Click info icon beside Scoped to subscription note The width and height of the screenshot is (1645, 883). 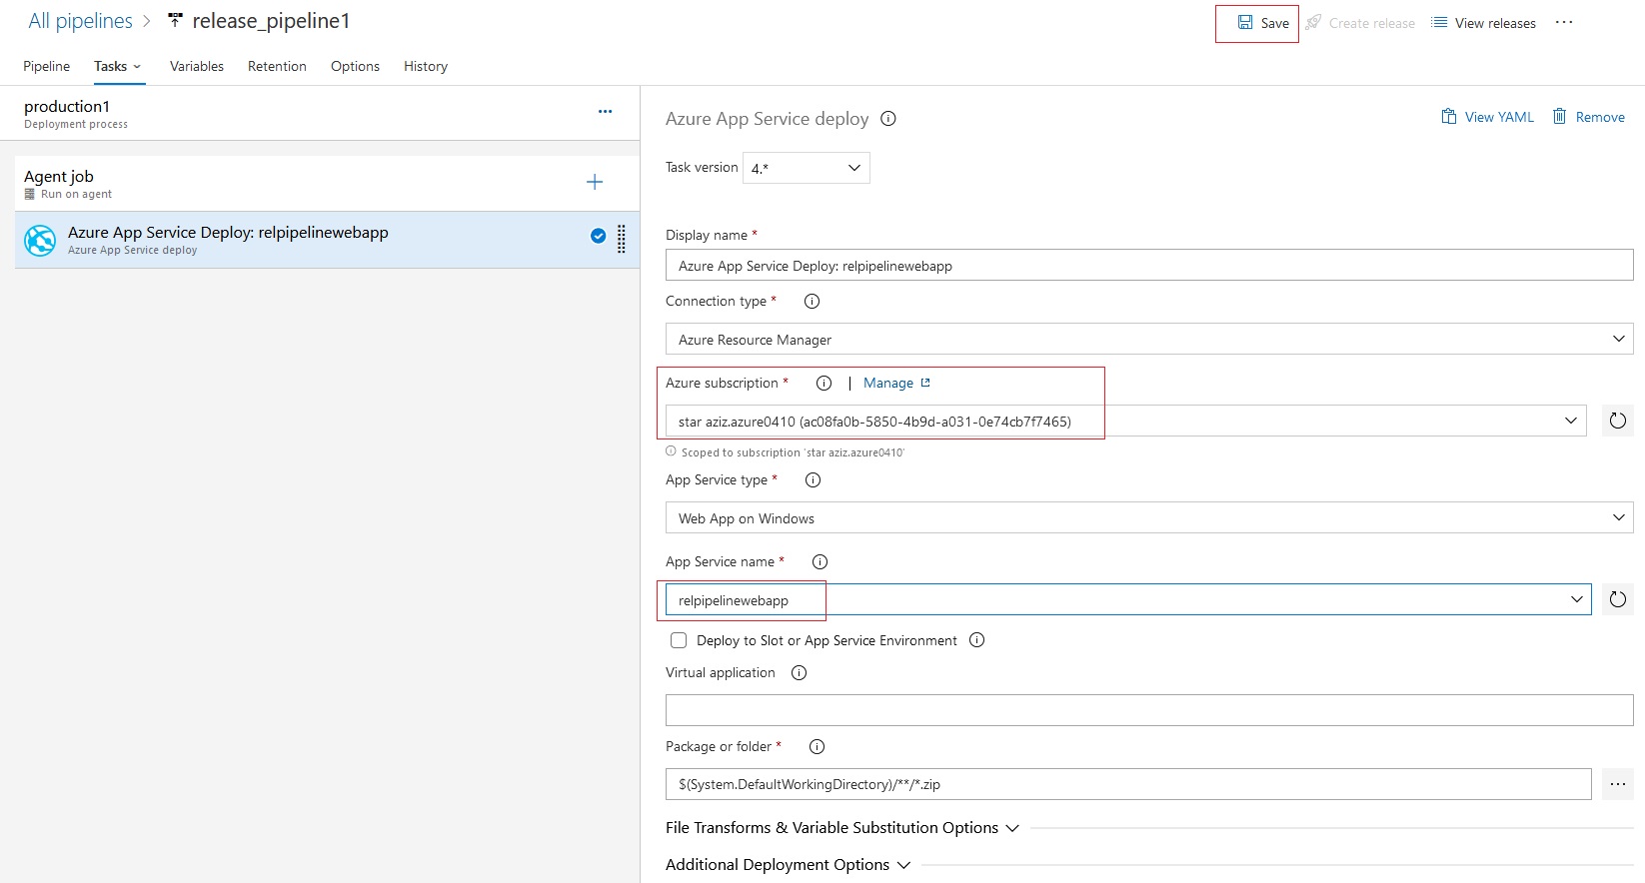pyautogui.click(x=672, y=451)
